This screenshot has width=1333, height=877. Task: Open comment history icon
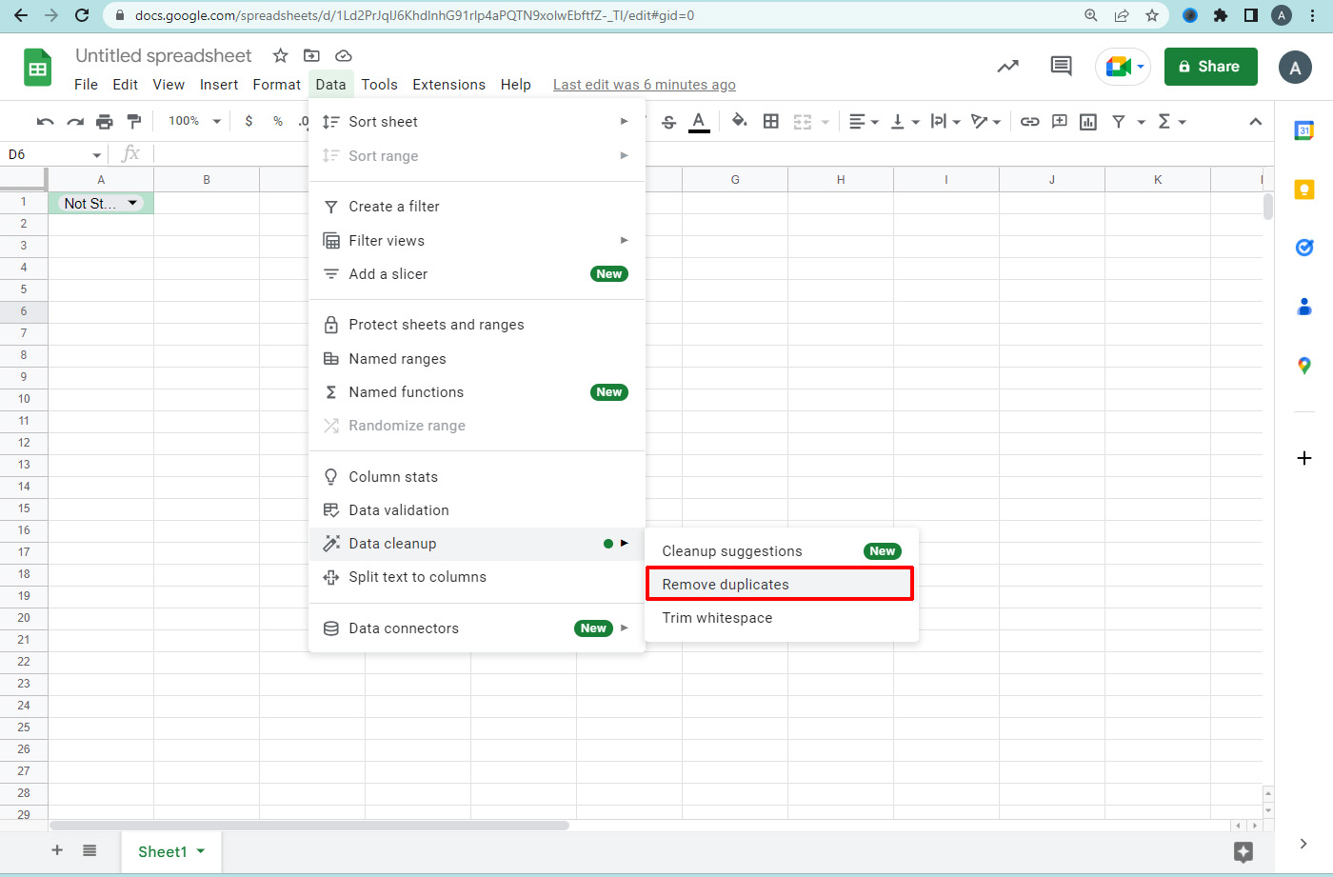pos(1061,66)
